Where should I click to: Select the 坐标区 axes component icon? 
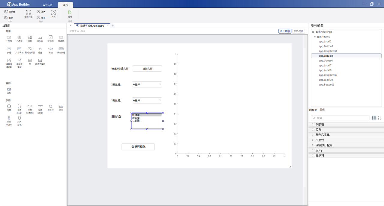point(40,37)
